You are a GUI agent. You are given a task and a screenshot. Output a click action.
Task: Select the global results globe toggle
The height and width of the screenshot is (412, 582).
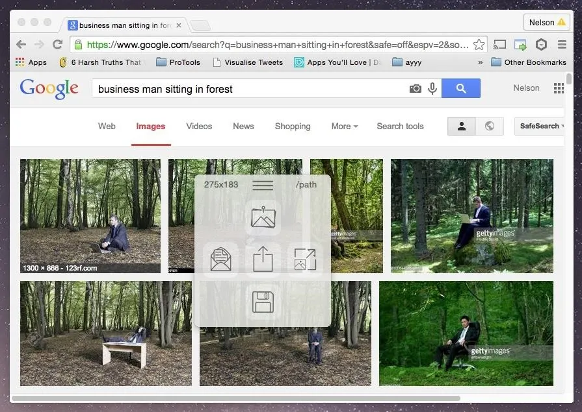click(x=490, y=127)
